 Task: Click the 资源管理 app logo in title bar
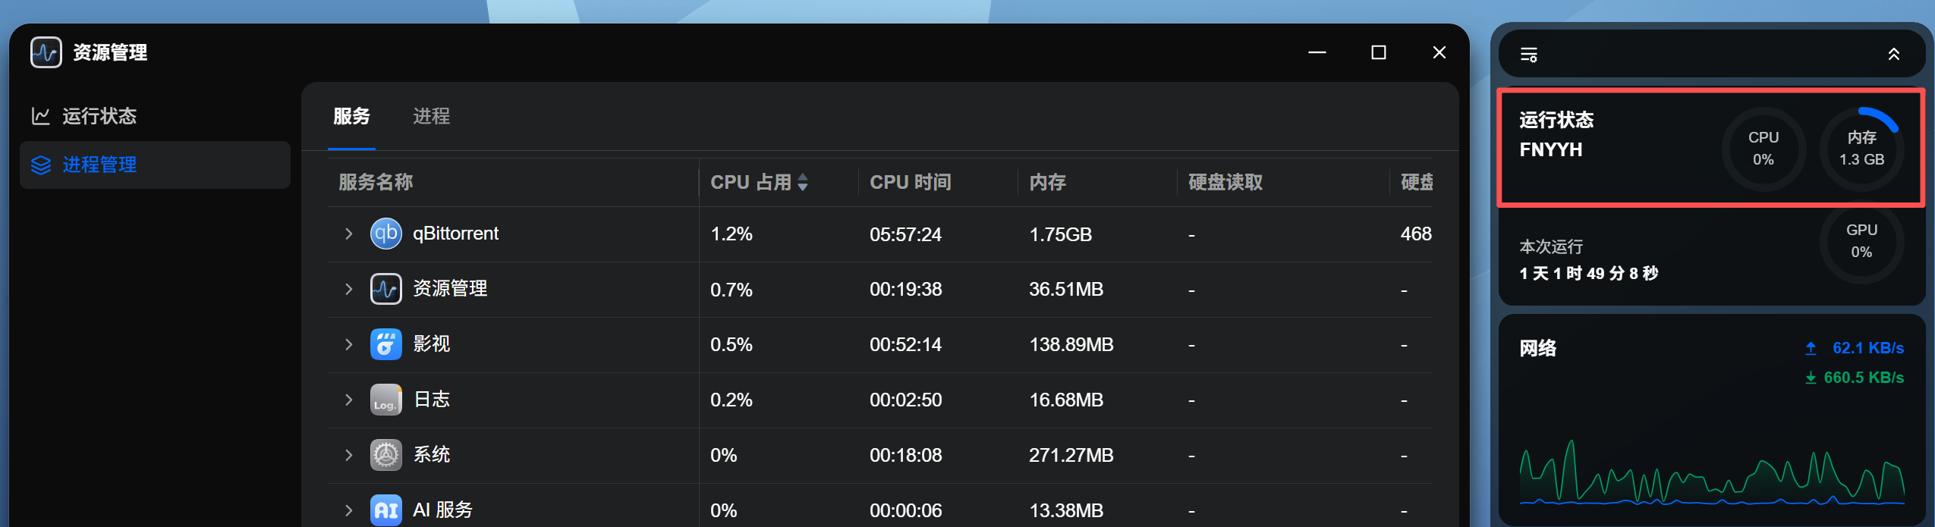click(46, 52)
